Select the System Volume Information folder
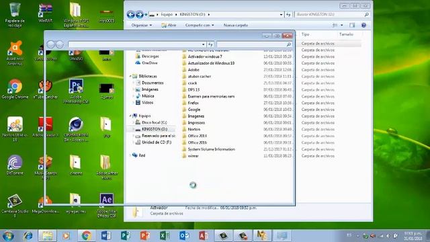Image resolution: width=430 pixels, height=242 pixels. (209, 149)
